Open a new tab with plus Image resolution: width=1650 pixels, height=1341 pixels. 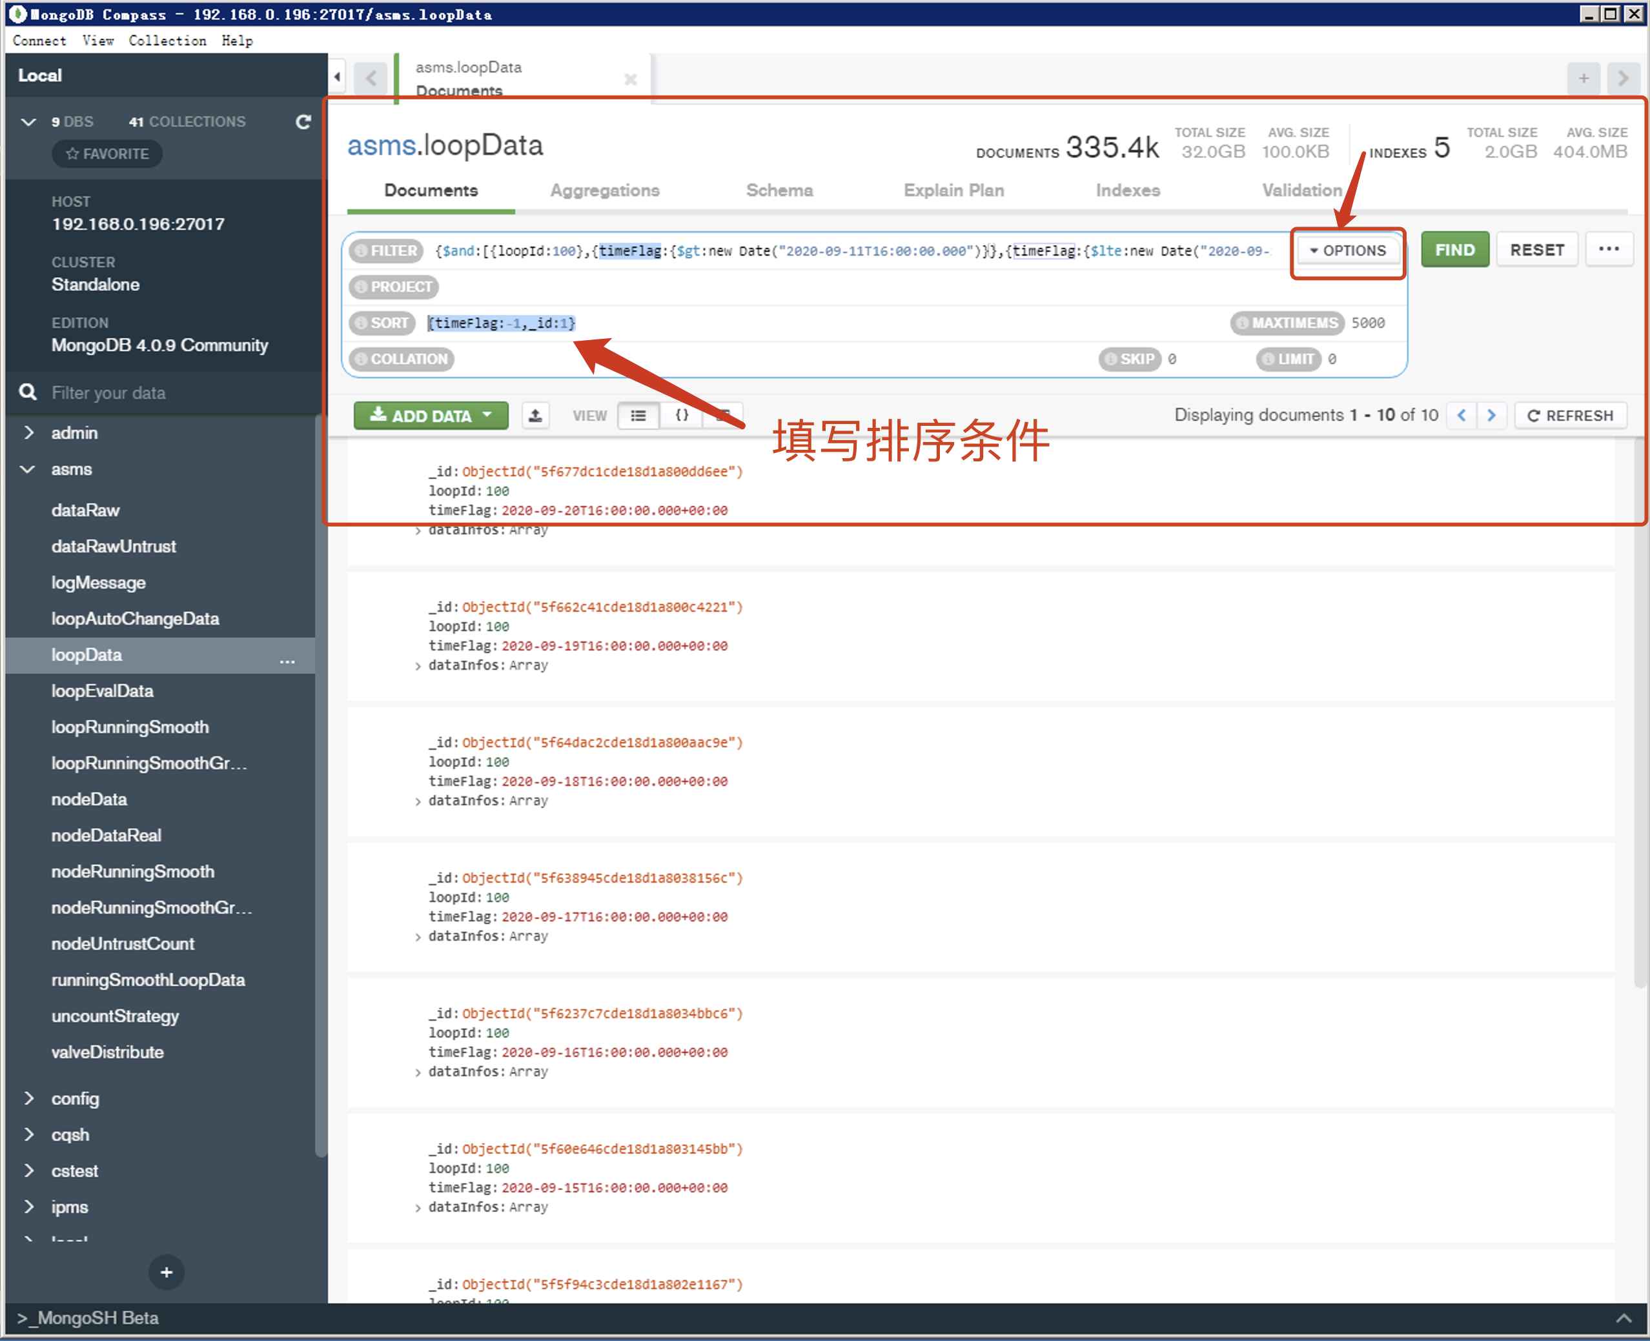point(1584,78)
